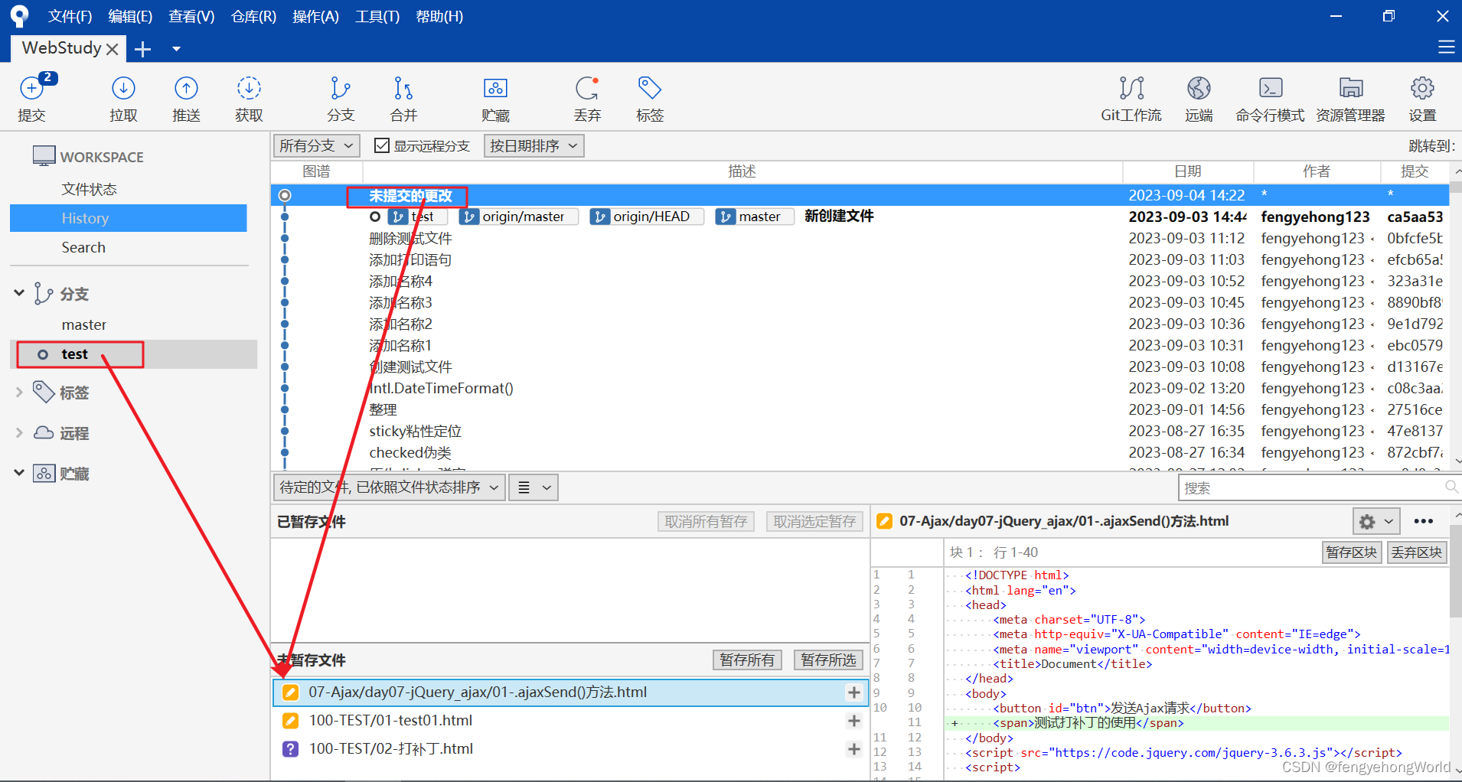This screenshot has height=782, width=1462.
Task: Open the 操作(A) menu
Action: (x=315, y=16)
